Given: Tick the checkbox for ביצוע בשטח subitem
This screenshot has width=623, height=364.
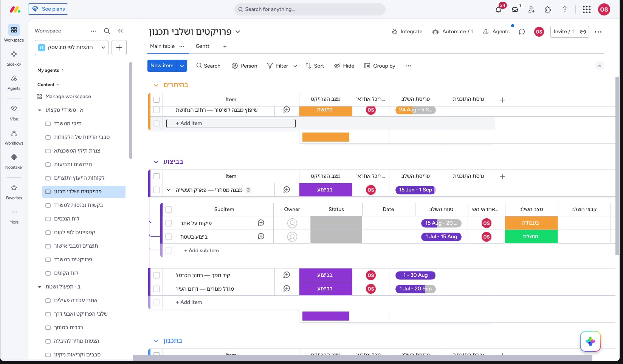Looking at the screenshot, I should point(169,237).
